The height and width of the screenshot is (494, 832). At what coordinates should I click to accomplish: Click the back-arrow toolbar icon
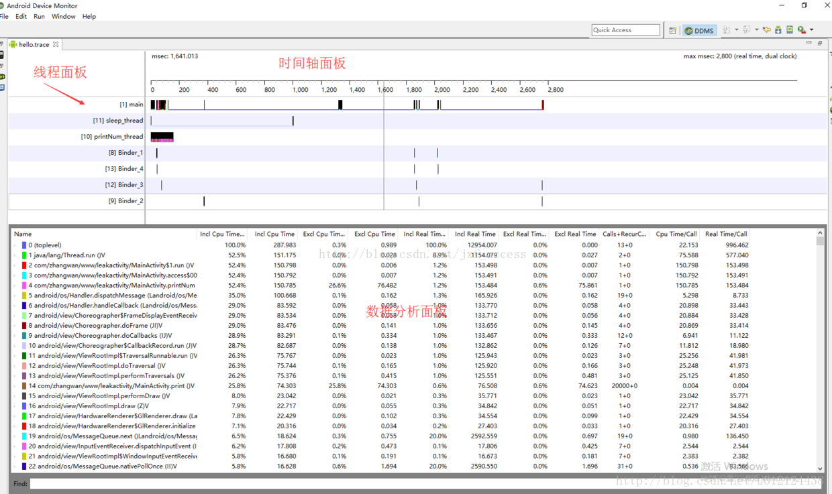click(x=767, y=29)
